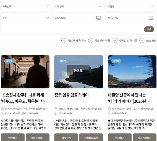Toggle the 체험권 사용가능 filter
This screenshot has height=141, width=157.
(x=74, y=40)
